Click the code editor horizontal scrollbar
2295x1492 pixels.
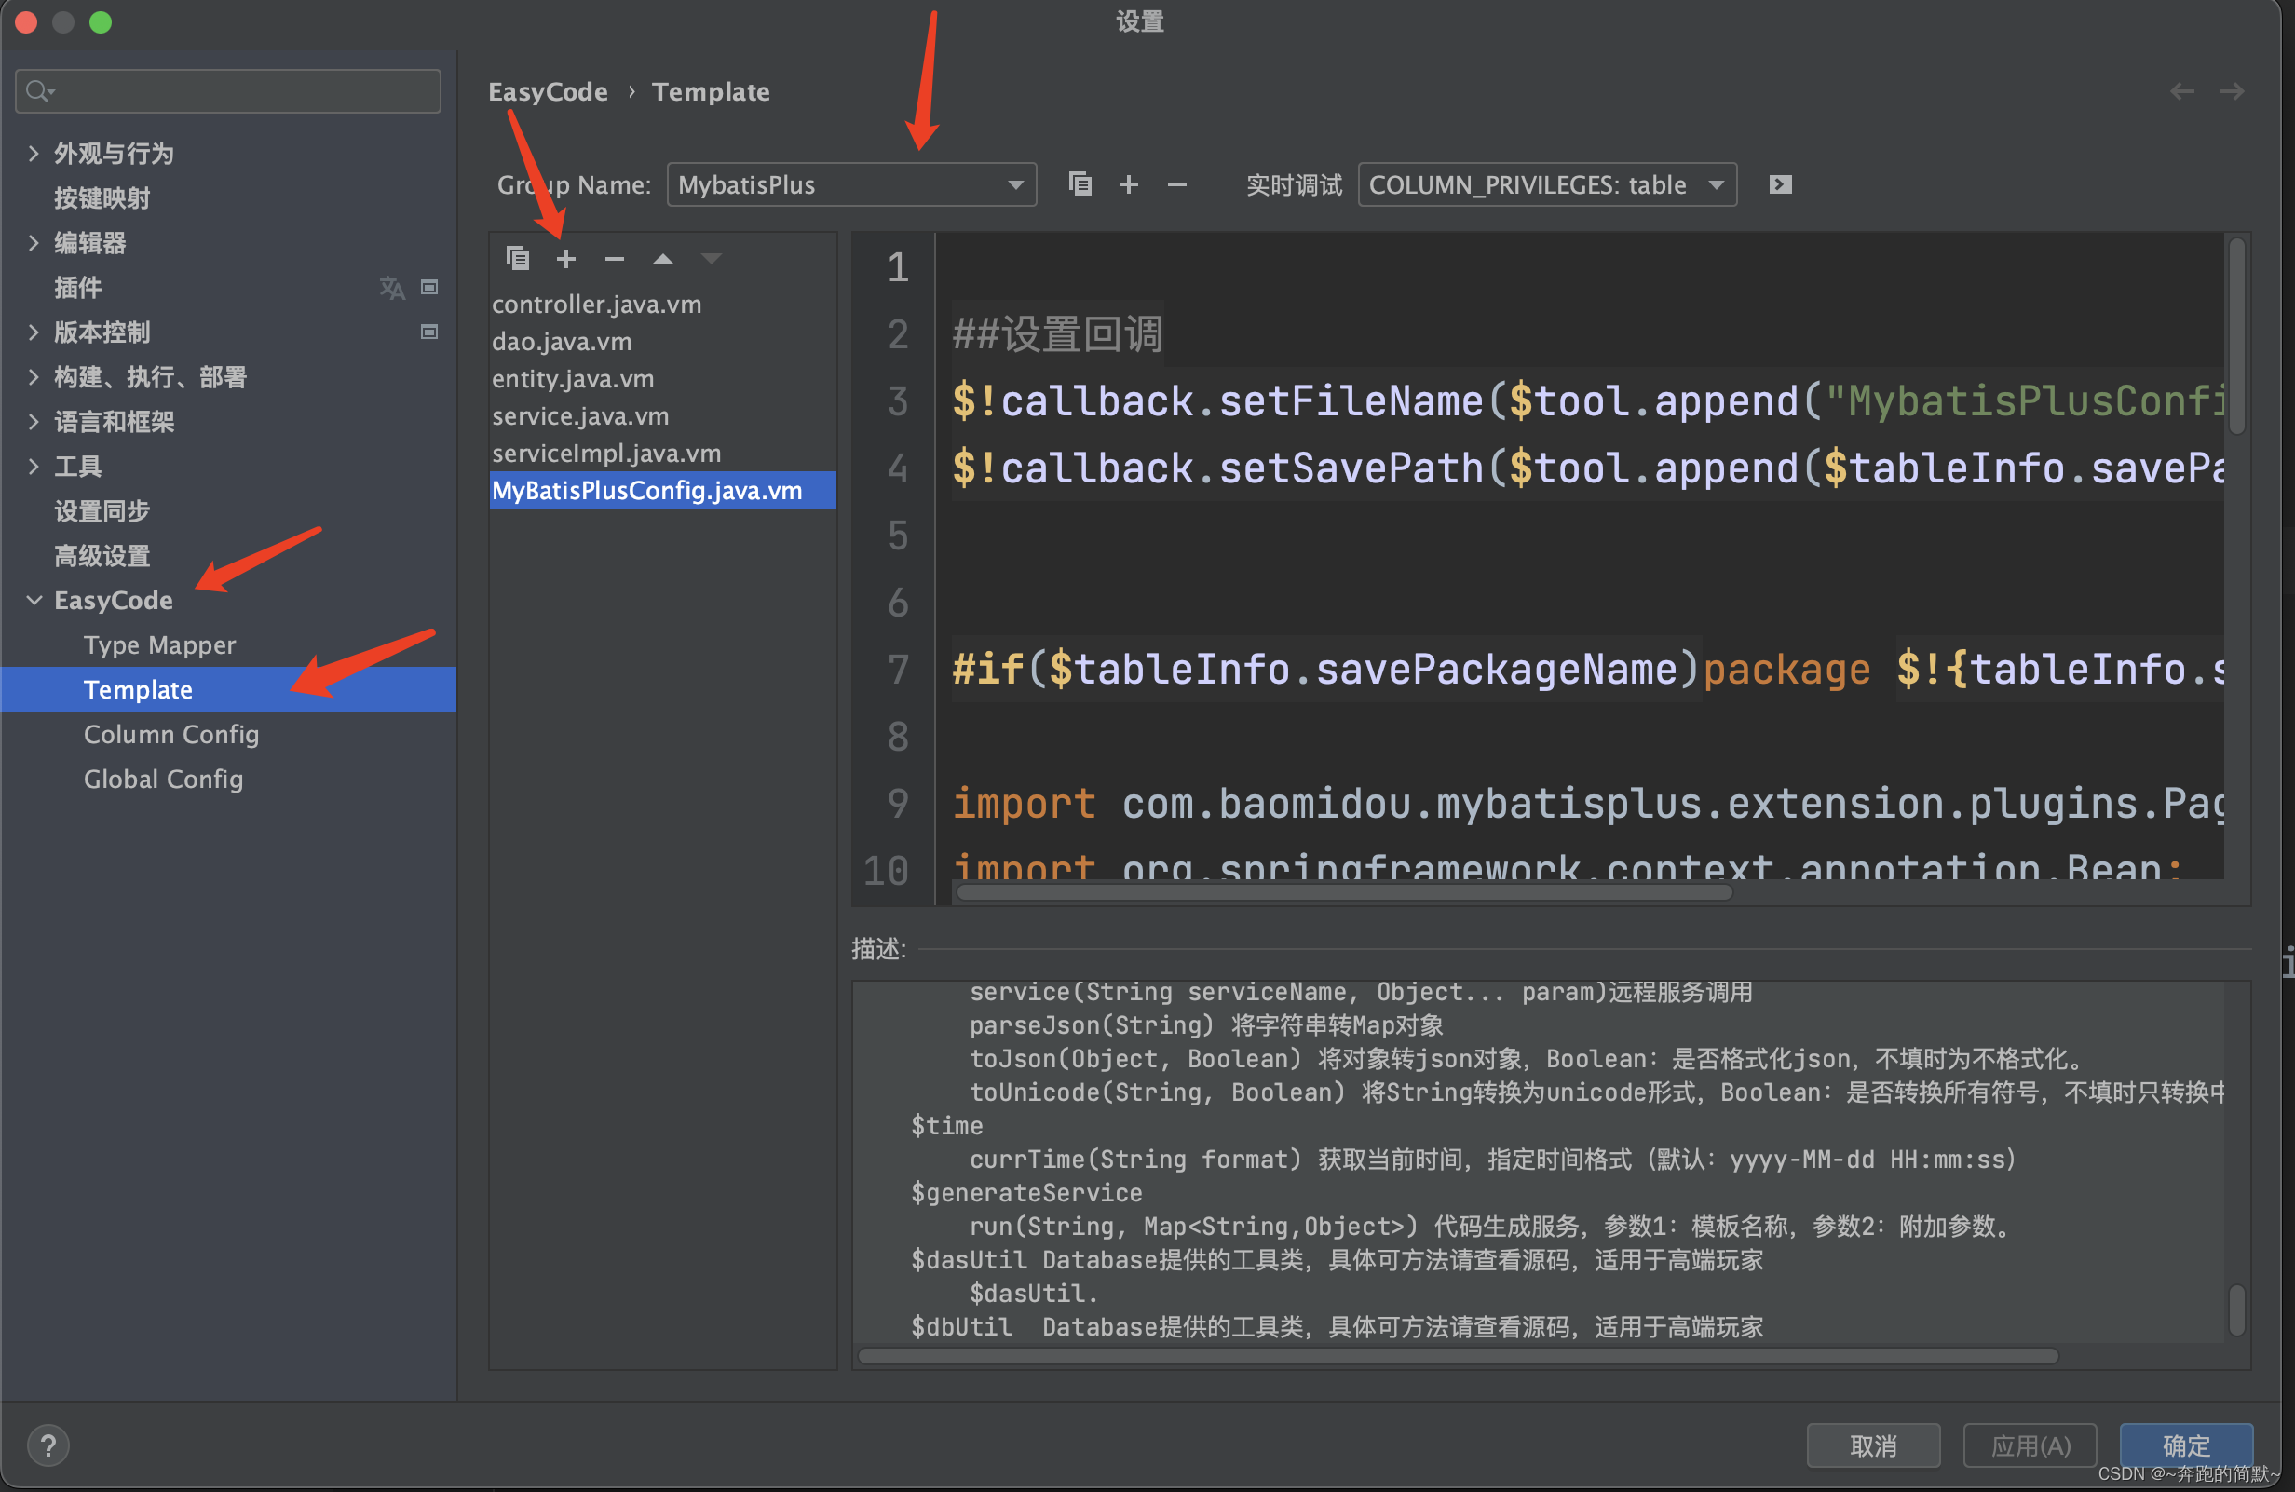1344,892
